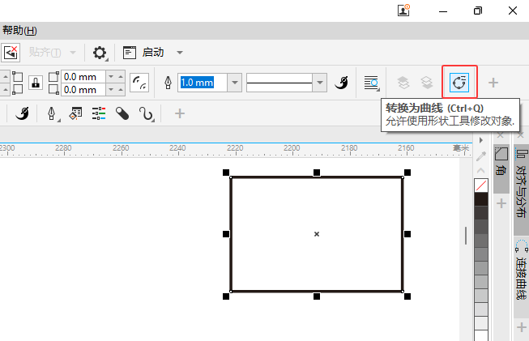This screenshot has width=529, height=341.
Task: Expand the 启动 dropdown arrow
Action: [x=180, y=53]
